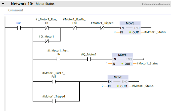Image resolution: width=171 pixels, height=111 pixels.
Task: Collapse Network 10 with the triangle arrow
Action: click(3, 4)
